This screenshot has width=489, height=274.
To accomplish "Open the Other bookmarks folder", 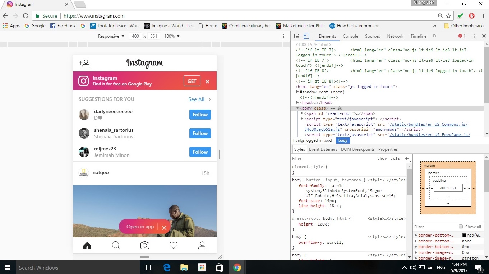I will click(464, 26).
